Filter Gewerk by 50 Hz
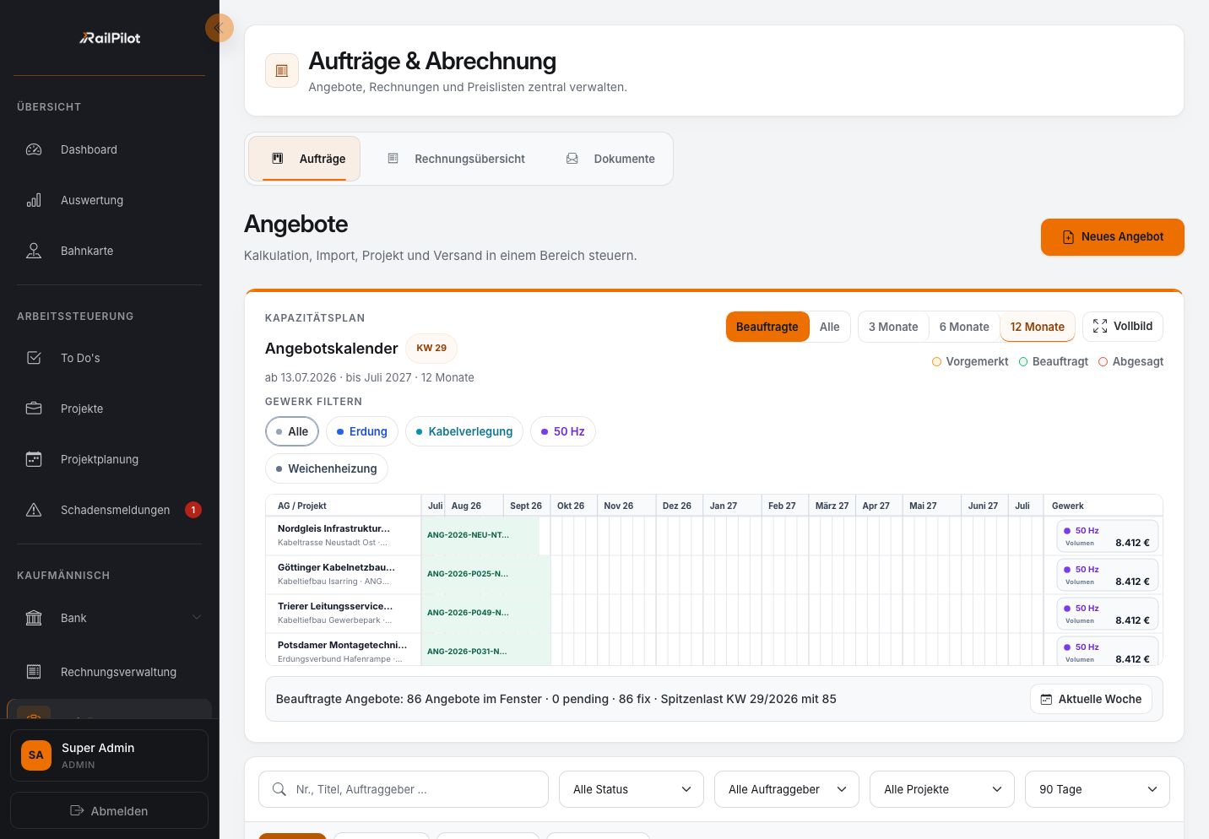 pyautogui.click(x=562, y=431)
